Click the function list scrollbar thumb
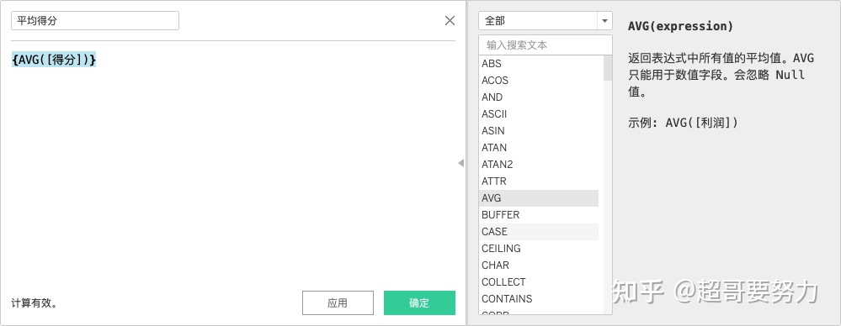 (608, 68)
